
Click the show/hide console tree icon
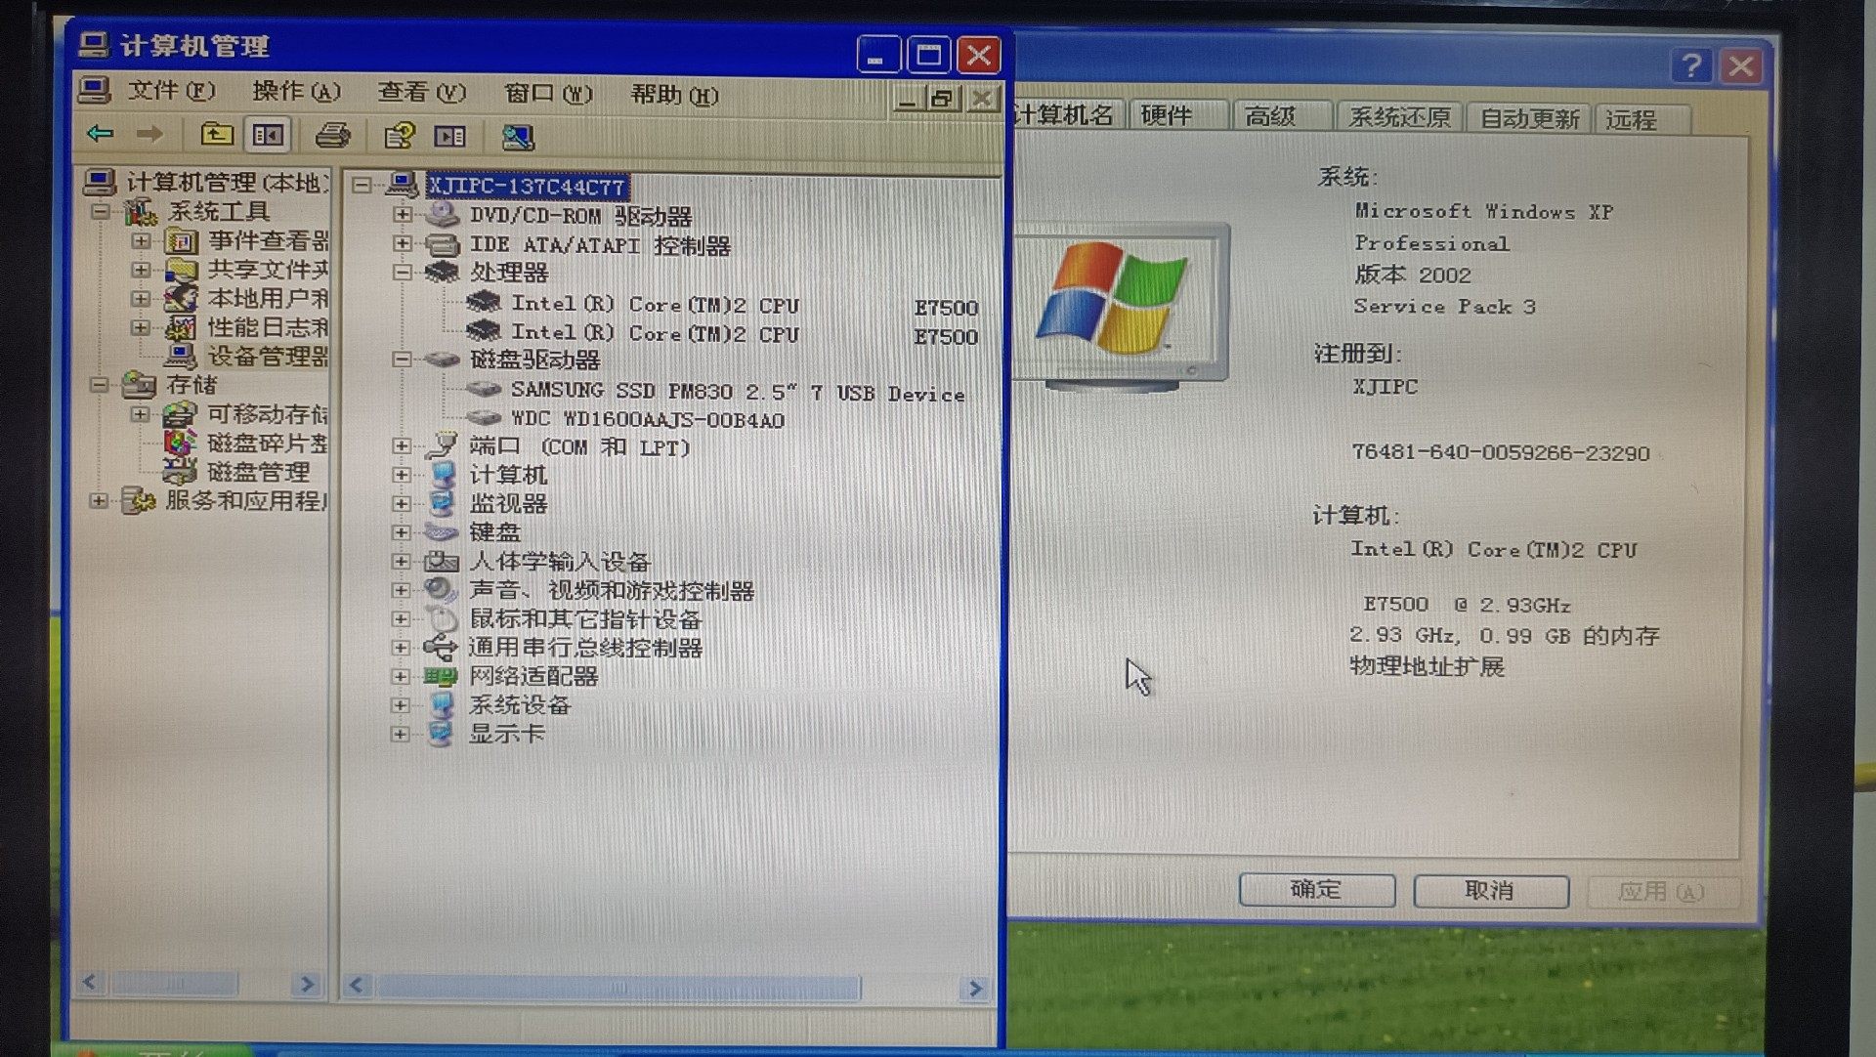(x=268, y=135)
